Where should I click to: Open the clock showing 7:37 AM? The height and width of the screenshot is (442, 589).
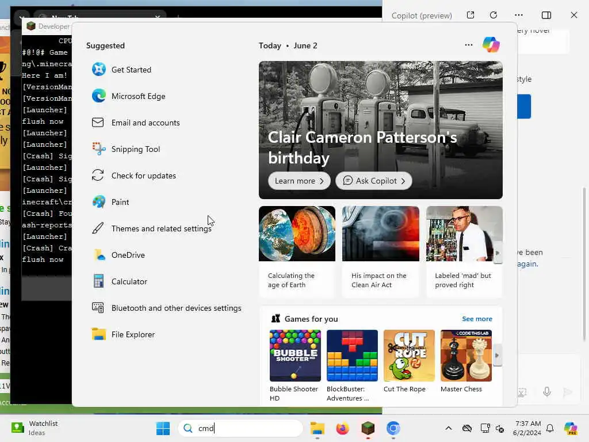pos(527,428)
